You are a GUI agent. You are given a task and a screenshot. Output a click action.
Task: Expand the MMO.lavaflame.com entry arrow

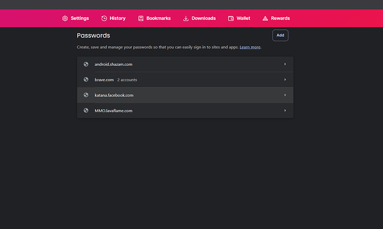coord(285,111)
